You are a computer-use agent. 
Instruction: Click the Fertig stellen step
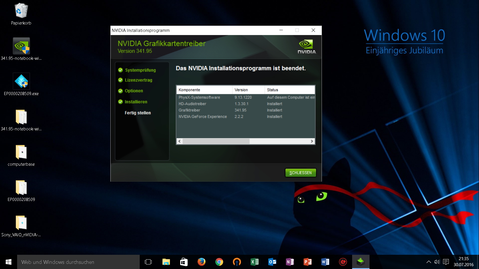[138, 113]
